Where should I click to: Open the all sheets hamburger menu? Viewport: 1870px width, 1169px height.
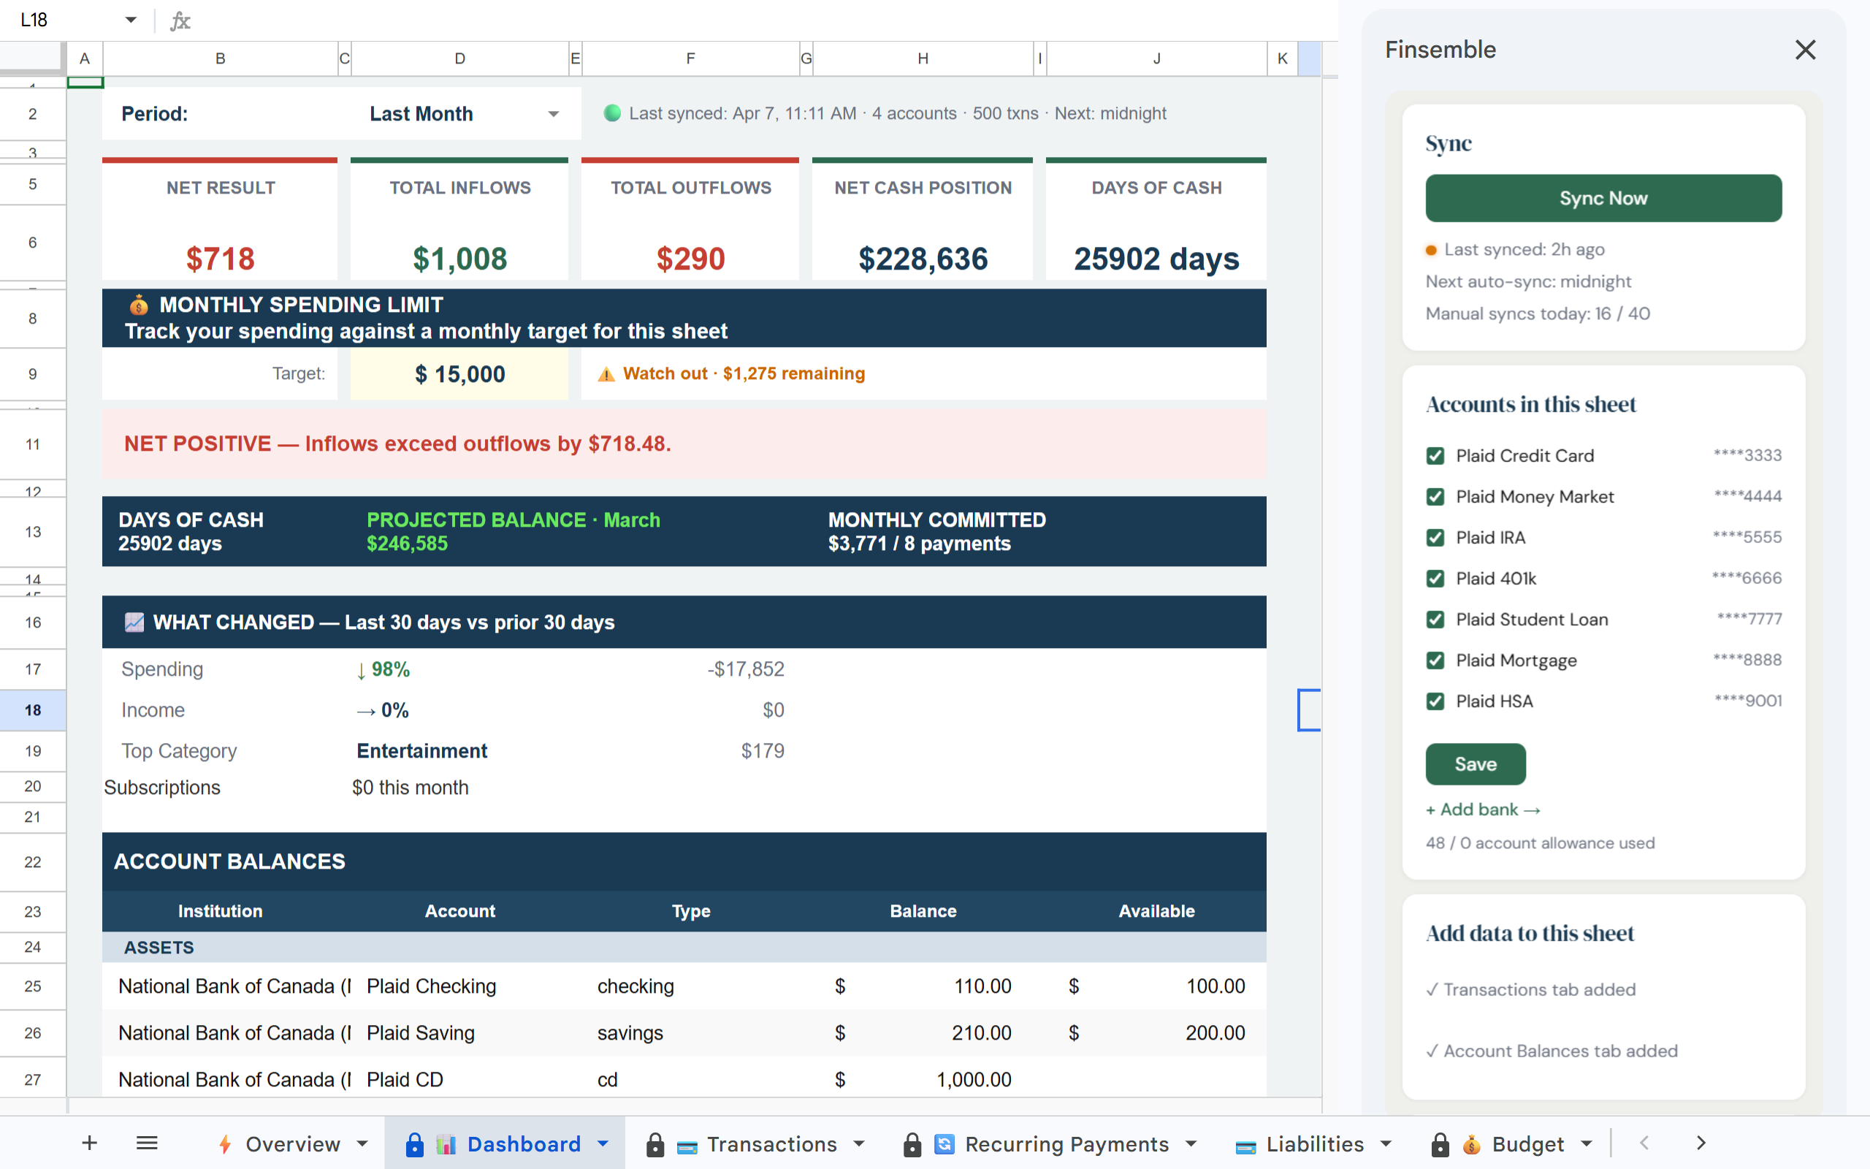[147, 1143]
